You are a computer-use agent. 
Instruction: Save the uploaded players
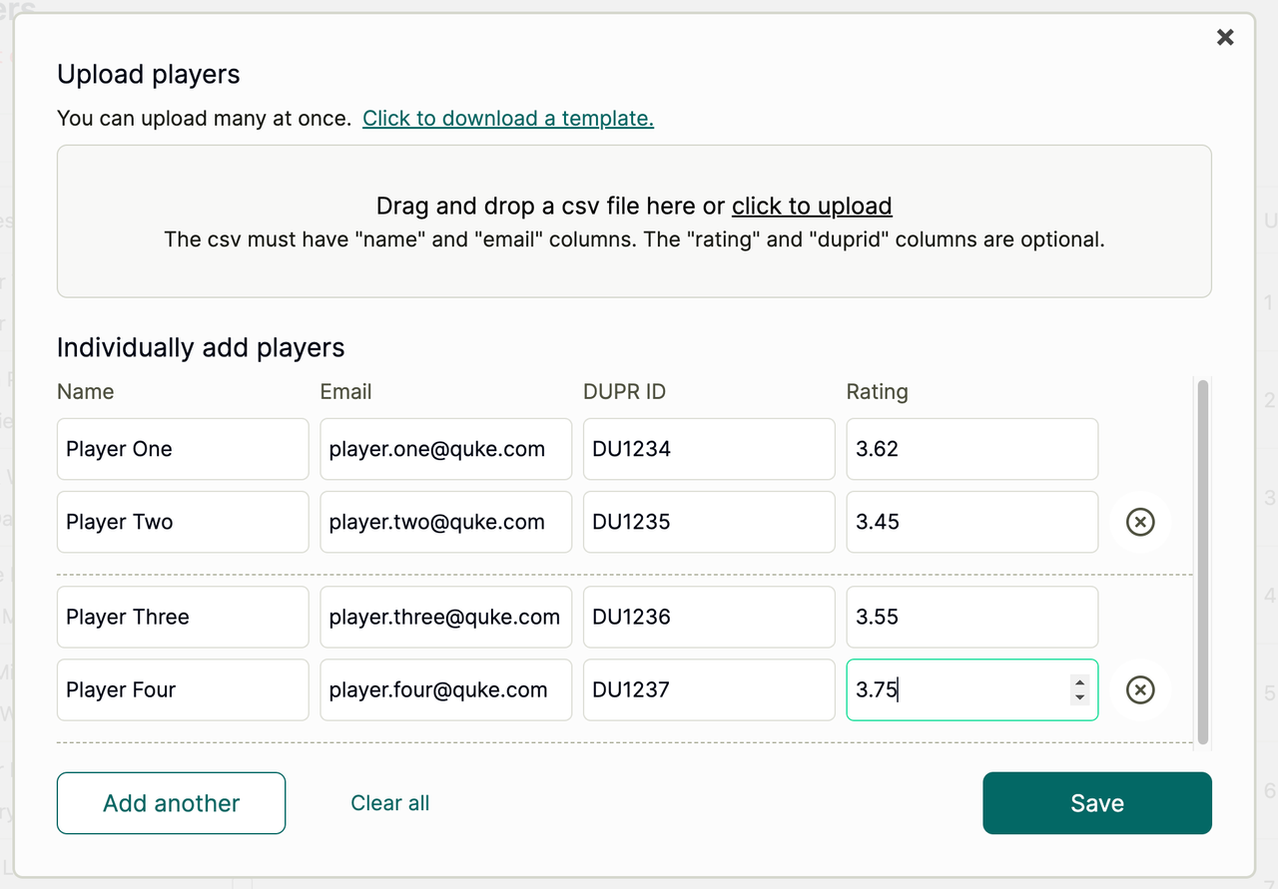tap(1096, 803)
